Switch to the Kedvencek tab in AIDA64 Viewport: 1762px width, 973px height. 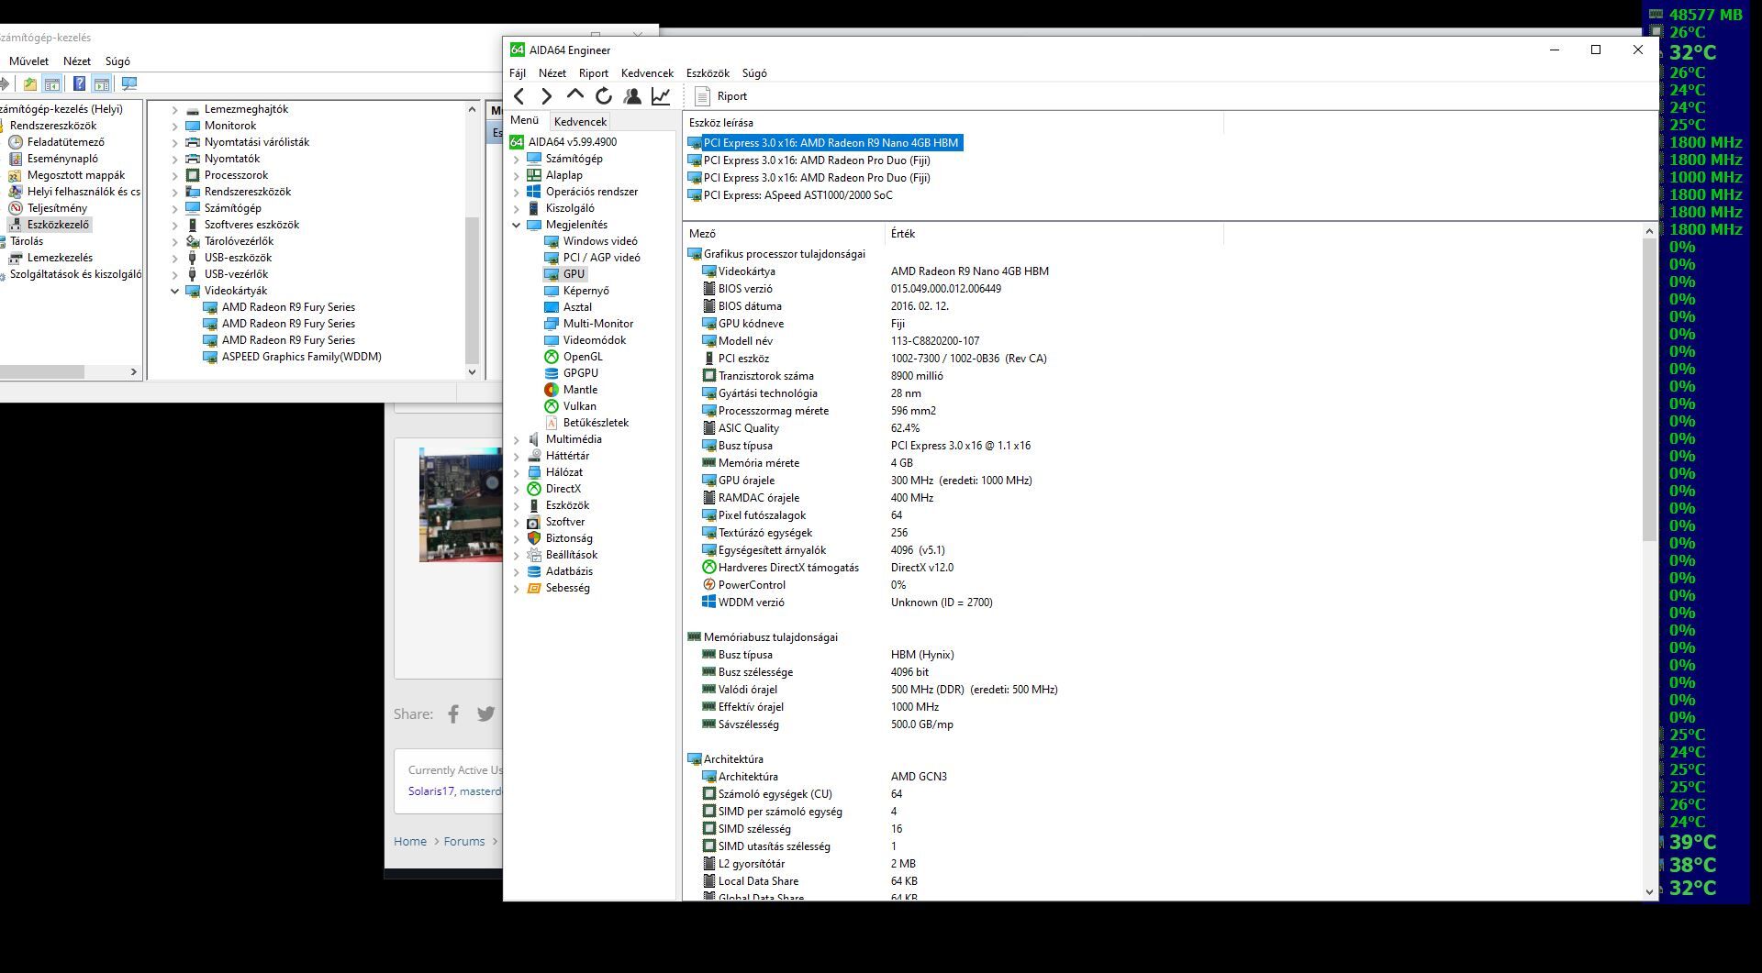[x=580, y=121]
